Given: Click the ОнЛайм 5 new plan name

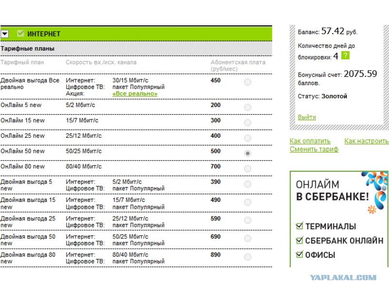Looking at the screenshot, I should coord(21,105).
